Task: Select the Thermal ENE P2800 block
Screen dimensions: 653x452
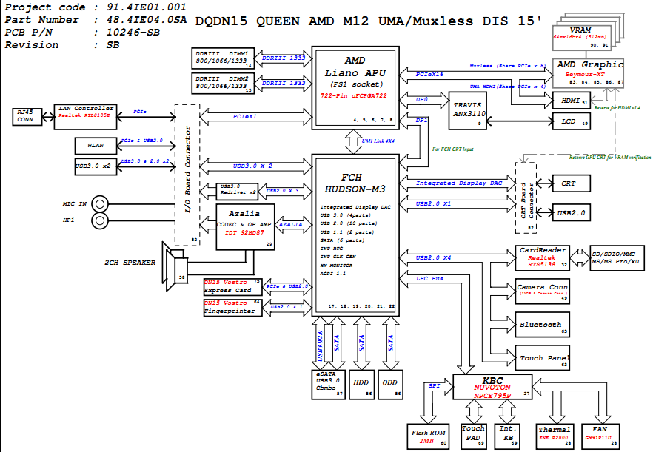Action: click(x=555, y=436)
